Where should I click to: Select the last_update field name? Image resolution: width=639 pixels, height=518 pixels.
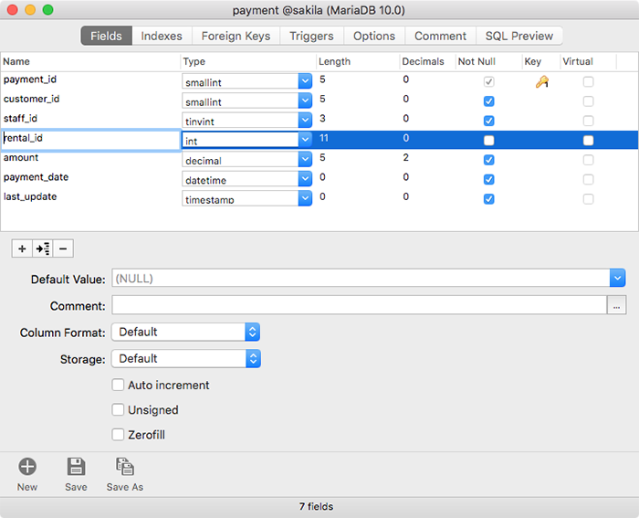tap(30, 197)
